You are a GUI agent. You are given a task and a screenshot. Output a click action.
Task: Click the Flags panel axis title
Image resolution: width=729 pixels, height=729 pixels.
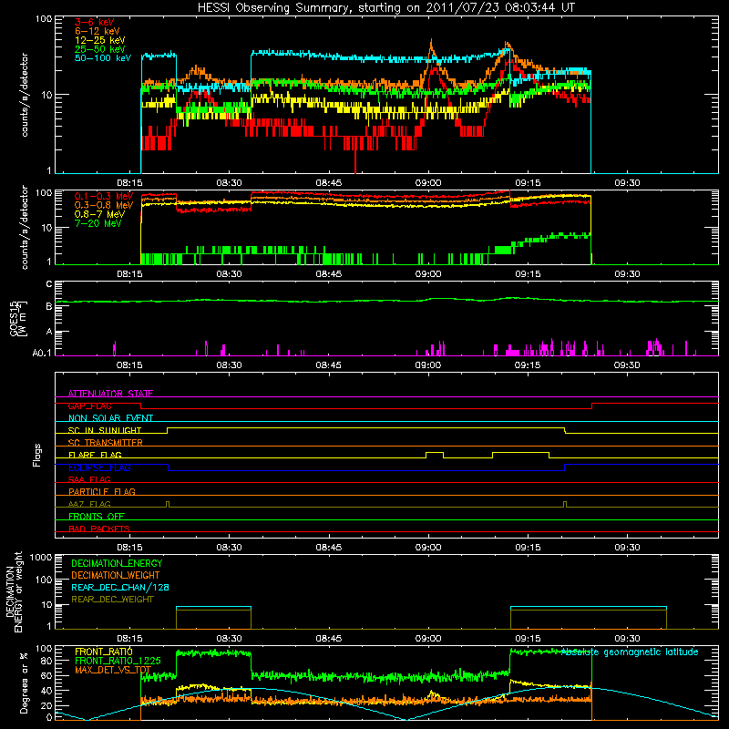click(37, 455)
